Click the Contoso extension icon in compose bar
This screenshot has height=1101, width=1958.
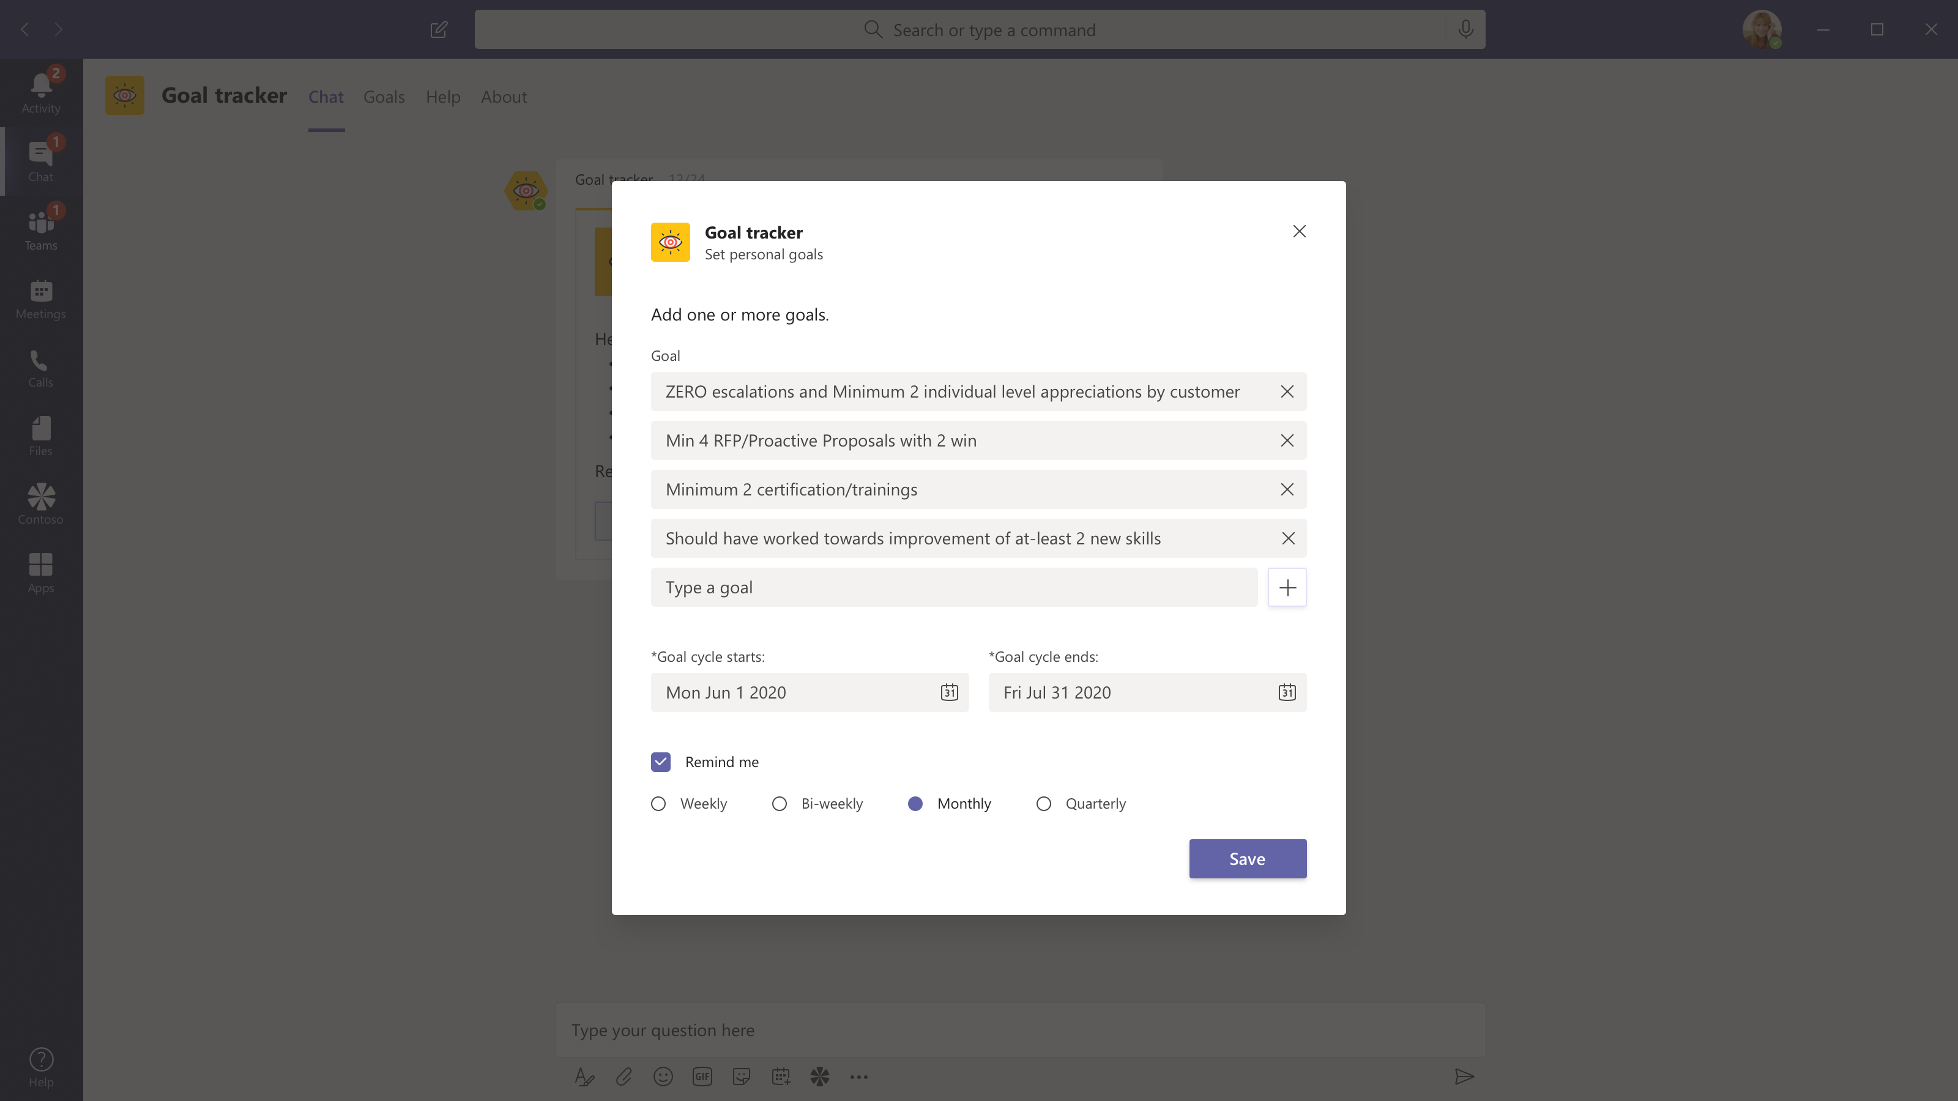[819, 1077]
